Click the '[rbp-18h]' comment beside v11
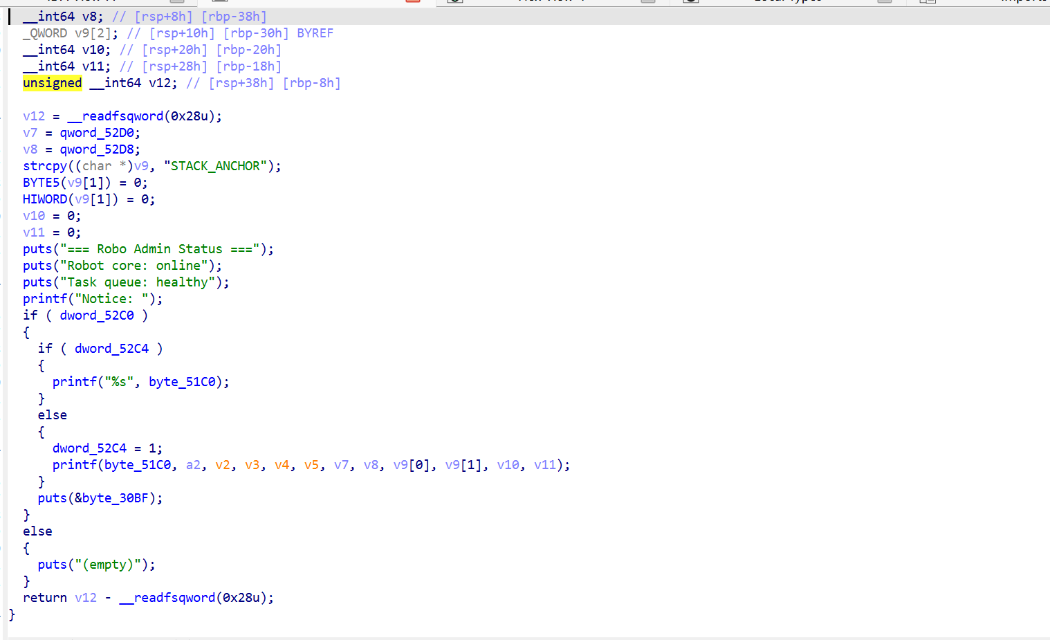Screen dimensions: 1050x640 248,66
